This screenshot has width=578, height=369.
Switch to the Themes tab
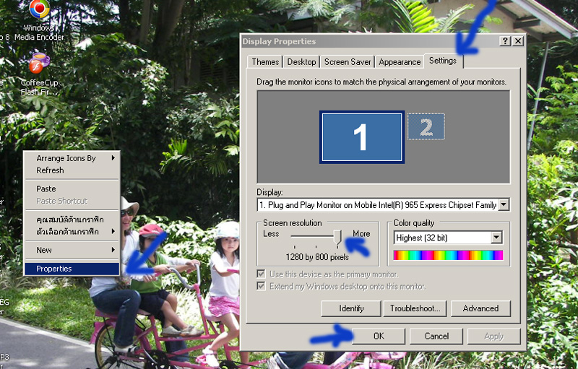pyautogui.click(x=265, y=62)
